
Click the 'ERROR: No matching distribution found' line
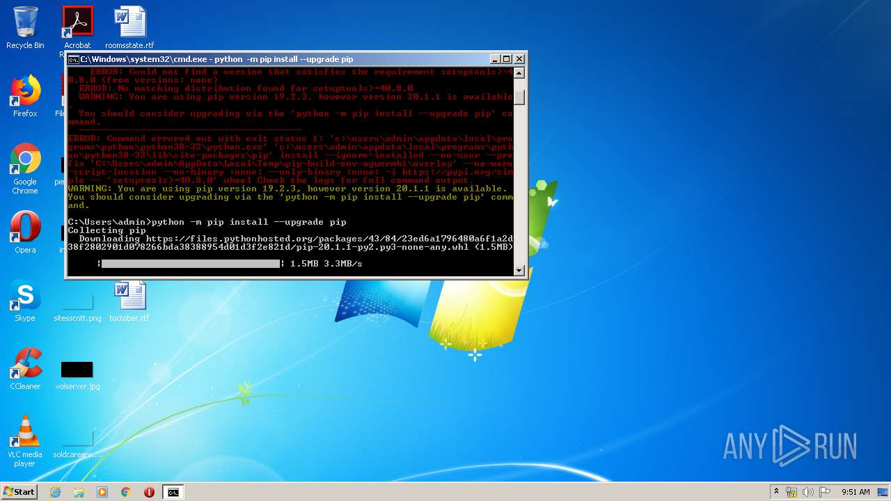tap(246, 88)
